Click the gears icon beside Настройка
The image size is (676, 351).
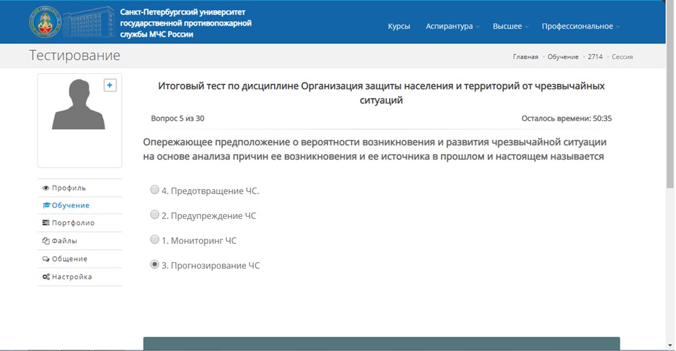tap(46, 277)
